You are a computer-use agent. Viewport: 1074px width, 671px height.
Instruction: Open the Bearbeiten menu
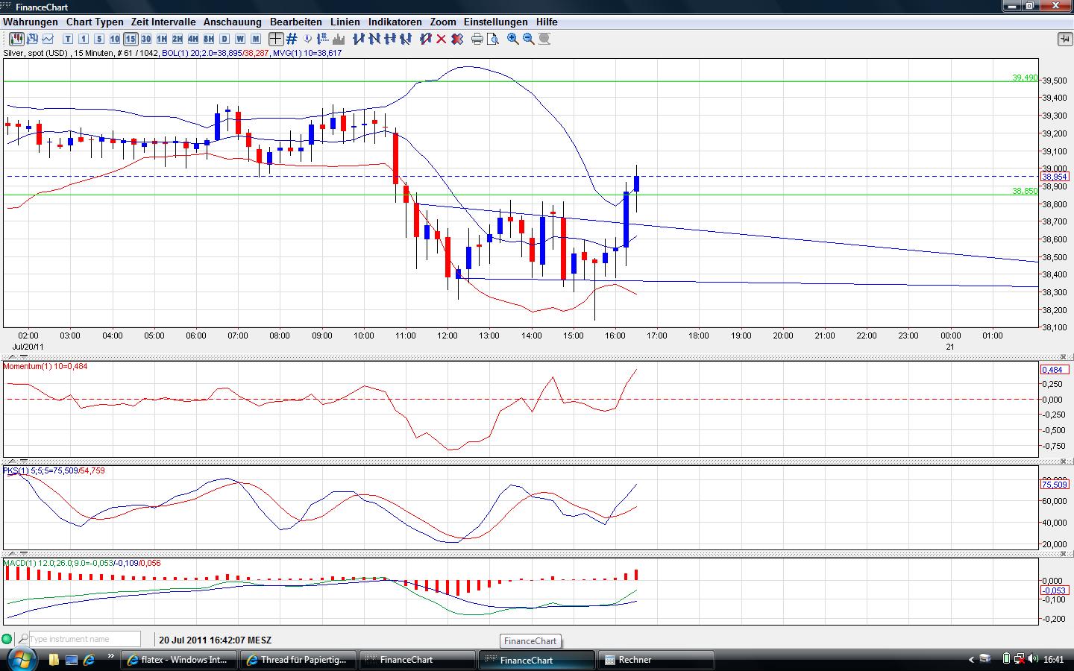point(296,22)
